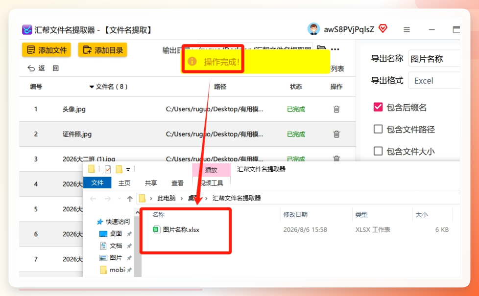This screenshot has width=479, height=296.
Task: Click the 汇帮文件名提取器 app logo
Action: [27, 29]
